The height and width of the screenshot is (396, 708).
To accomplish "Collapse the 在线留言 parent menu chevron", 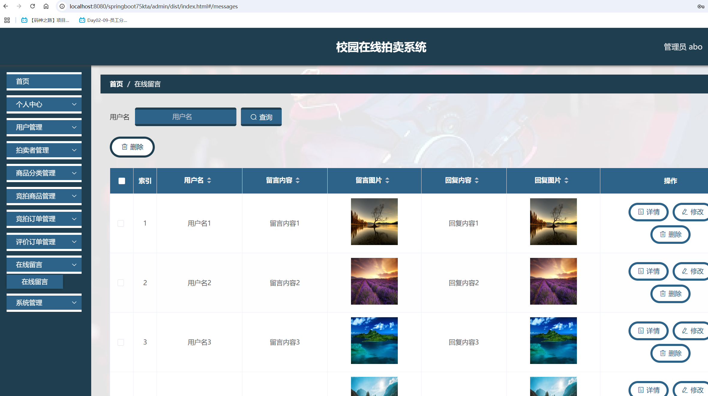I will click(x=74, y=265).
